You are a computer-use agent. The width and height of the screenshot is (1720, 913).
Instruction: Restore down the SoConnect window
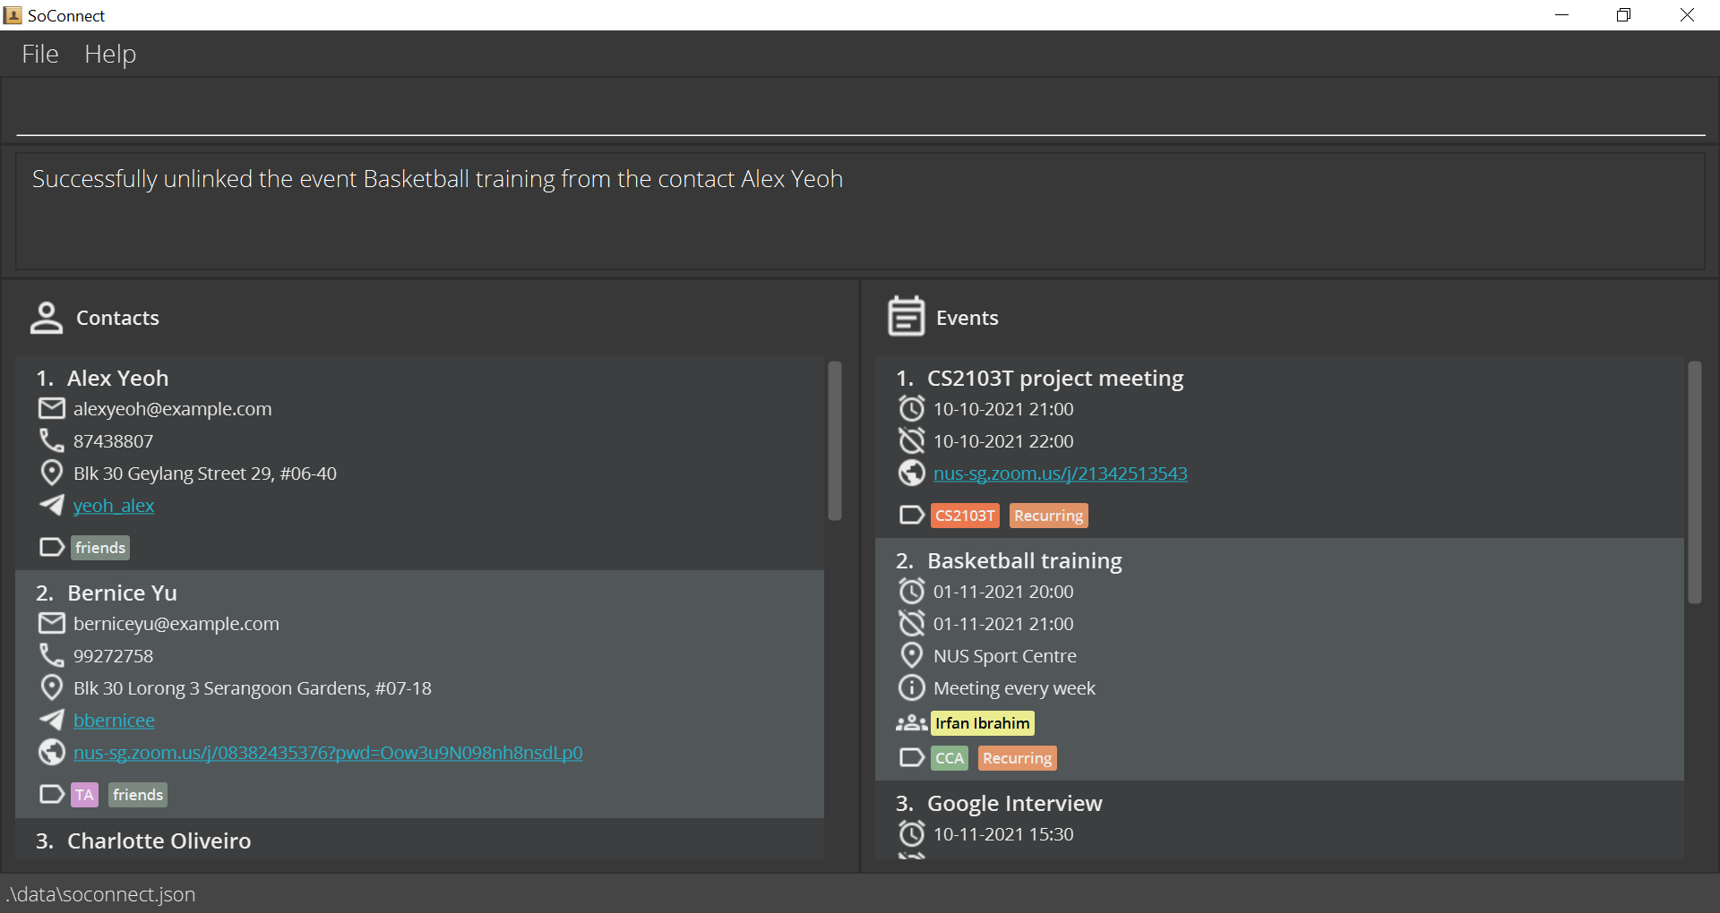click(x=1623, y=15)
